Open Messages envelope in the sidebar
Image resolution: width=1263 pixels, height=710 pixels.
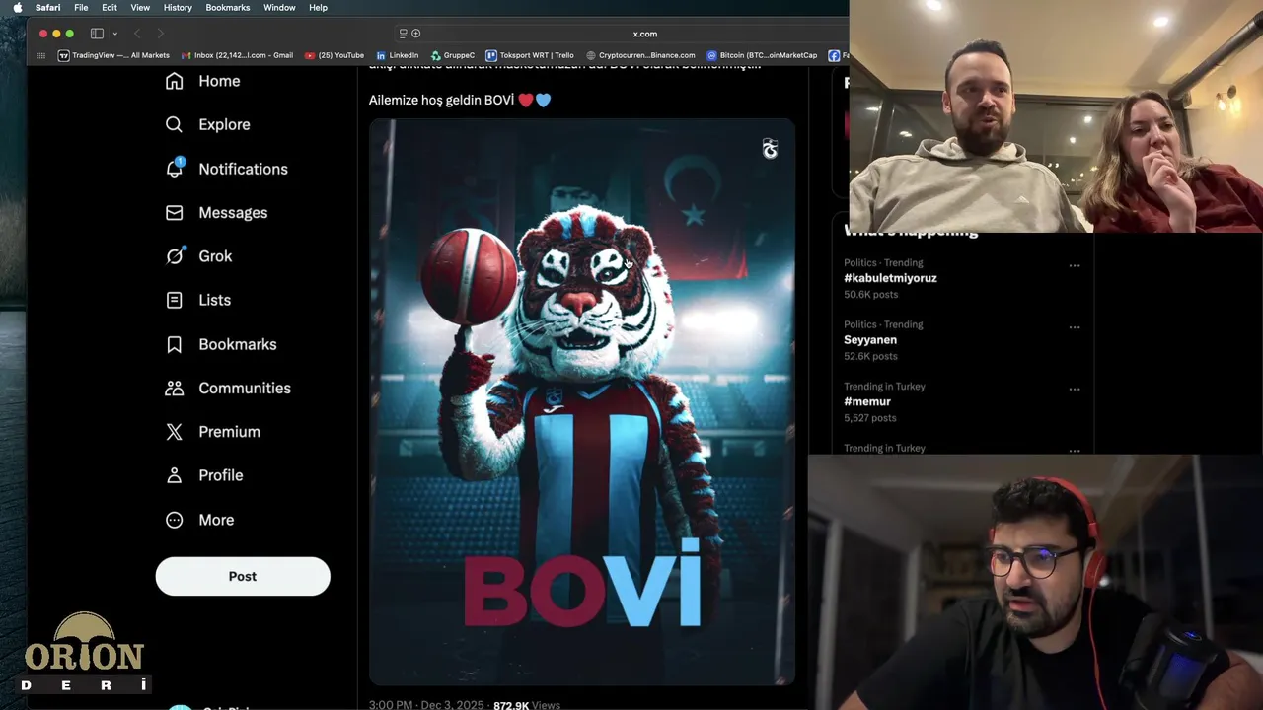coord(216,212)
